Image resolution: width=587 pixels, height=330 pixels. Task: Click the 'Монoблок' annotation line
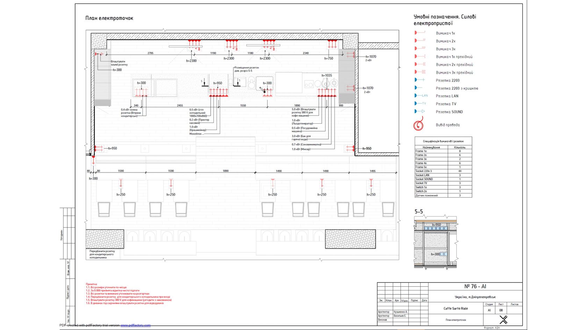[197, 134]
